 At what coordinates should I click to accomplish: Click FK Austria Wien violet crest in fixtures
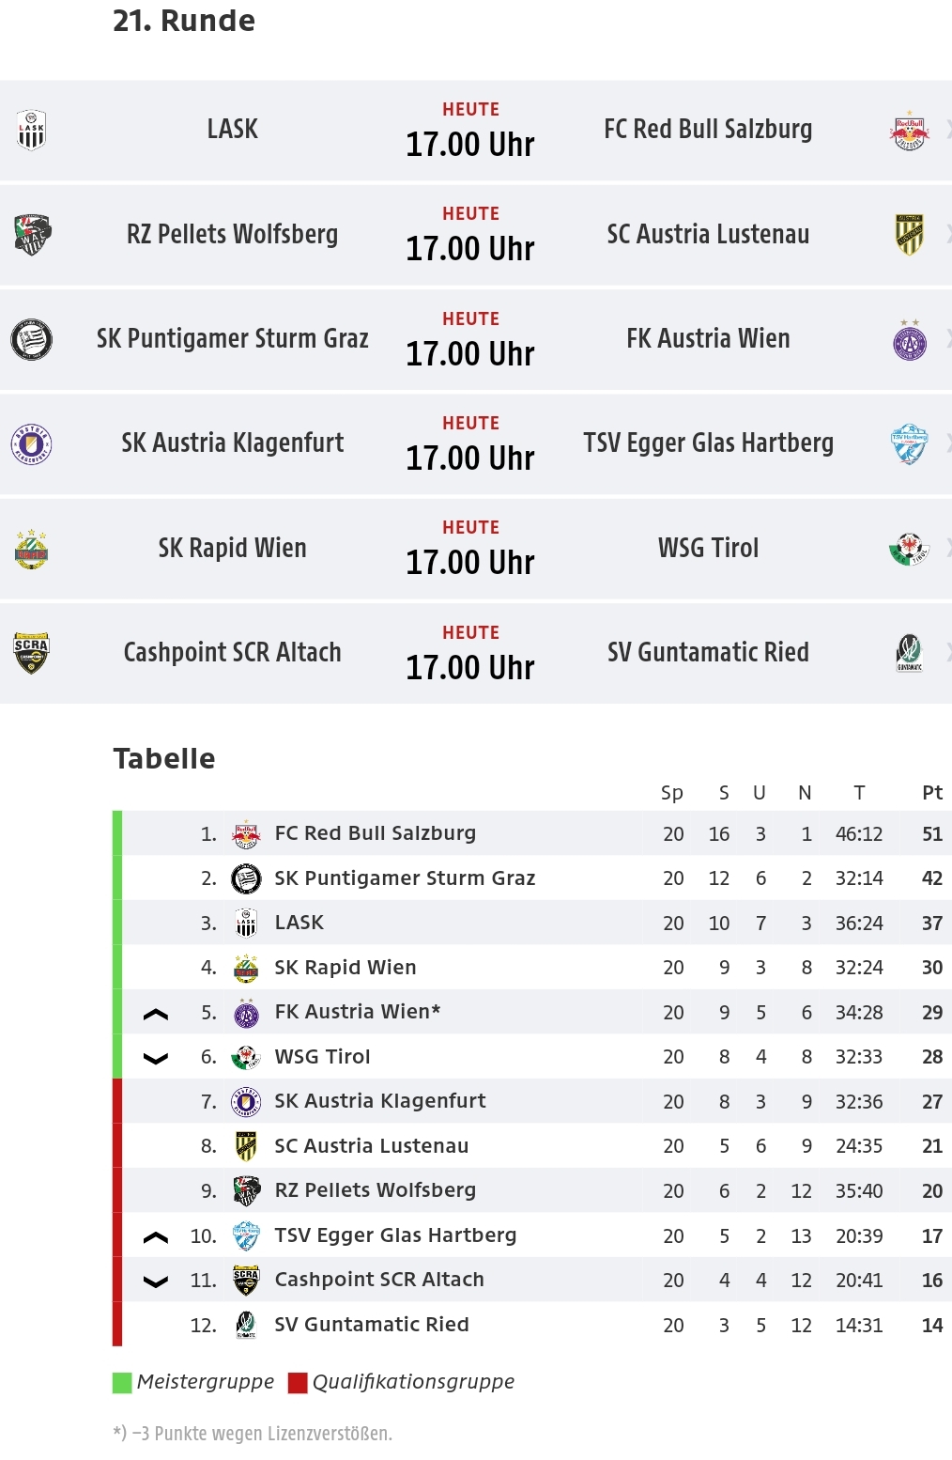(909, 339)
